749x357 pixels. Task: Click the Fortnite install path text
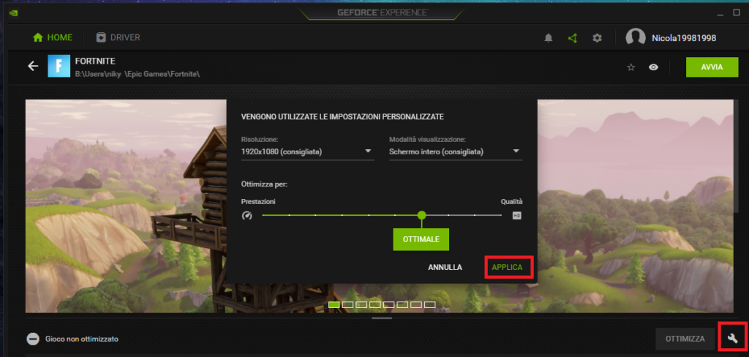pyautogui.click(x=137, y=74)
